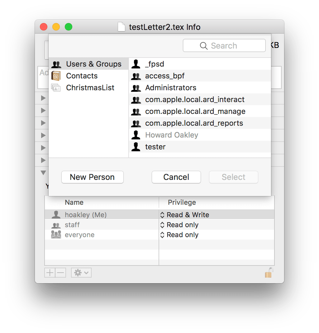Open the gear action menu
319x333 pixels.
[x=81, y=273]
